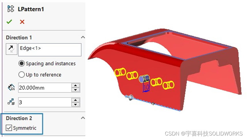This screenshot has width=247, height=139.
Task: Click the reverse direction arrow icon
Action: [12, 49]
